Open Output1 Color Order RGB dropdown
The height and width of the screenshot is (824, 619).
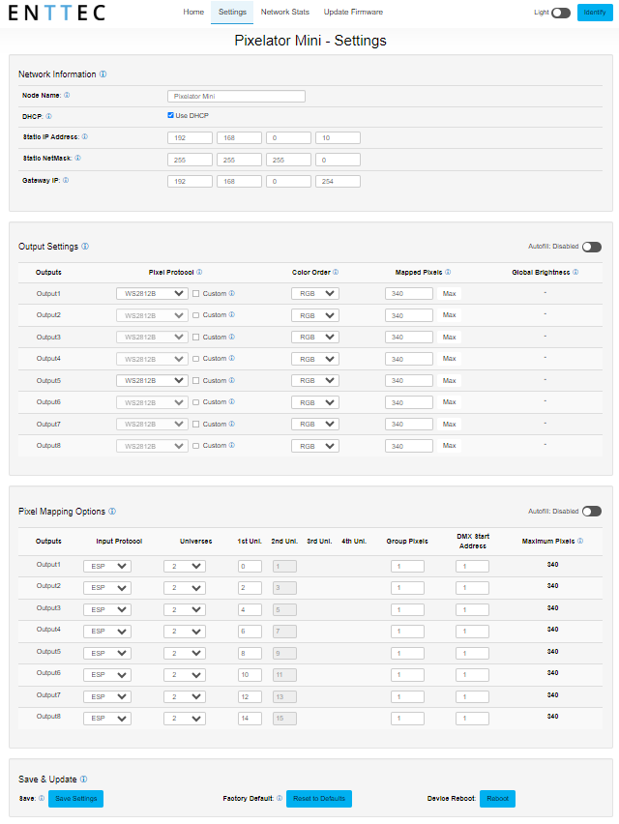[315, 294]
